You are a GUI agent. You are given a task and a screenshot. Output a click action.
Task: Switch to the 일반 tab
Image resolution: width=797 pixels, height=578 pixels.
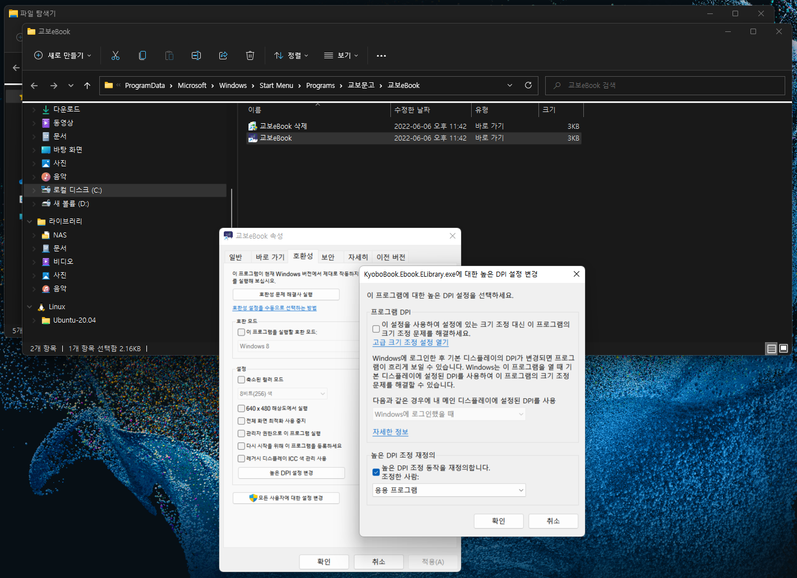236,257
